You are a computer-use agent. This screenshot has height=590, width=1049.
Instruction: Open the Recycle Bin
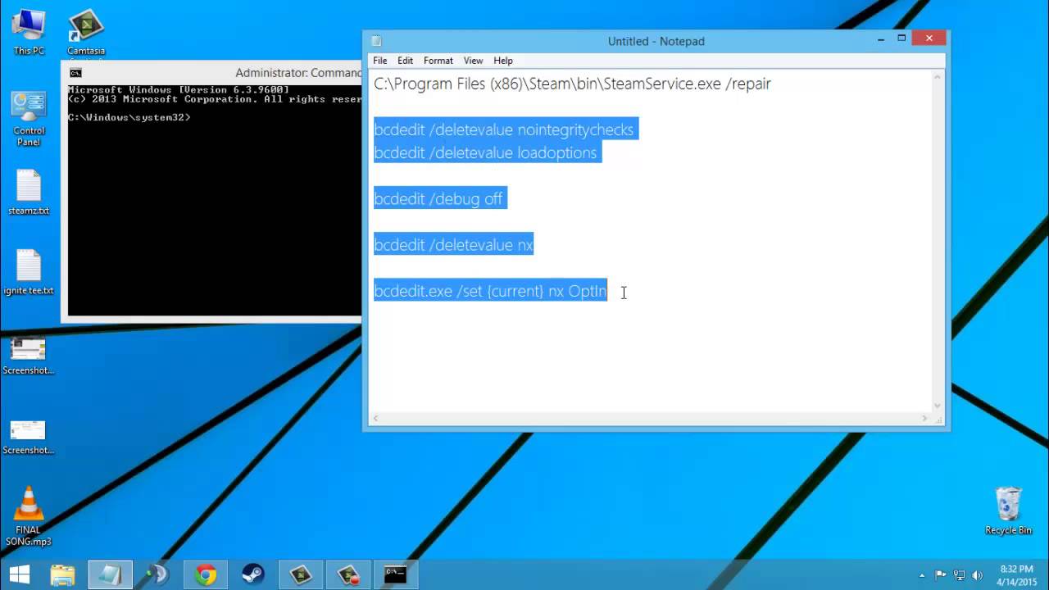pos(1008,511)
